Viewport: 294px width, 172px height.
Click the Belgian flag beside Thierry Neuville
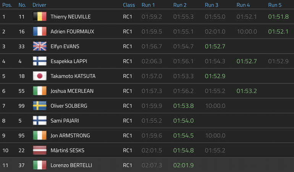[40, 17]
